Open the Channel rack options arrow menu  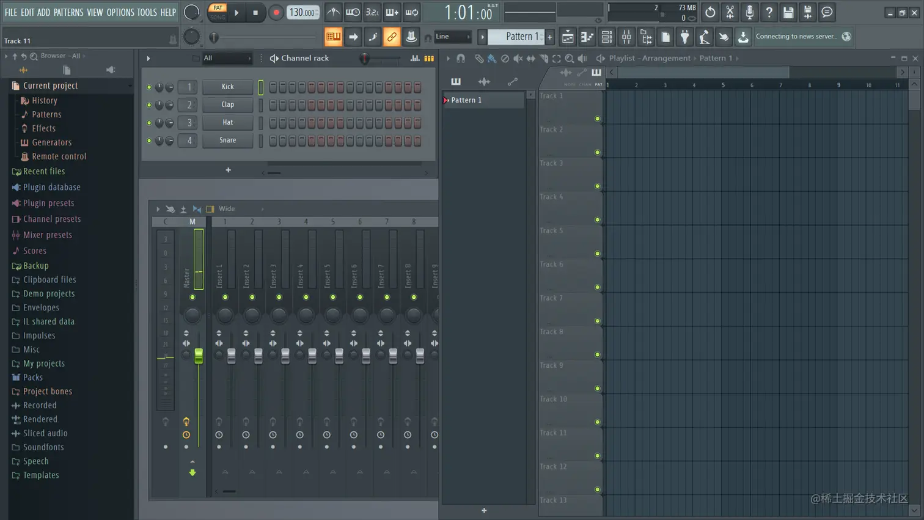point(148,59)
